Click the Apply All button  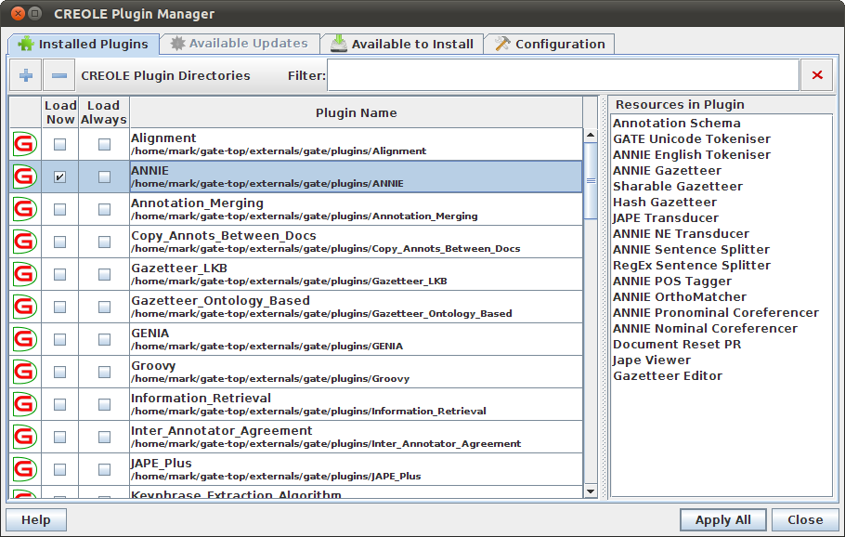722,519
